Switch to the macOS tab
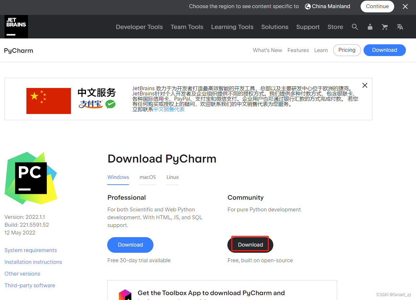416x300 pixels. coord(148,177)
